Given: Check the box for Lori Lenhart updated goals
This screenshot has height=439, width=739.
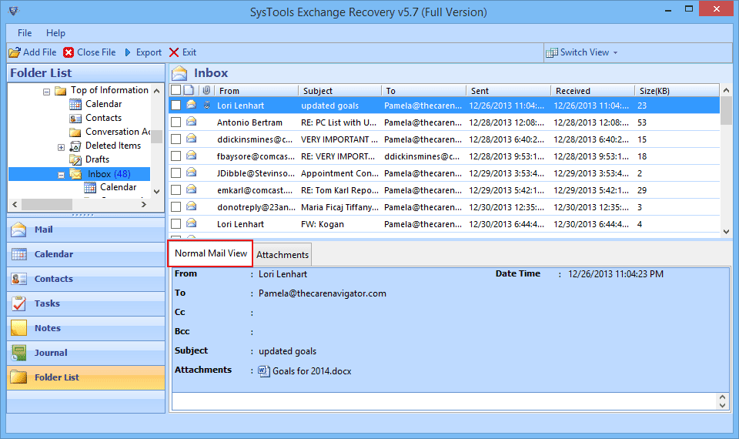Looking at the screenshot, I should (176, 106).
